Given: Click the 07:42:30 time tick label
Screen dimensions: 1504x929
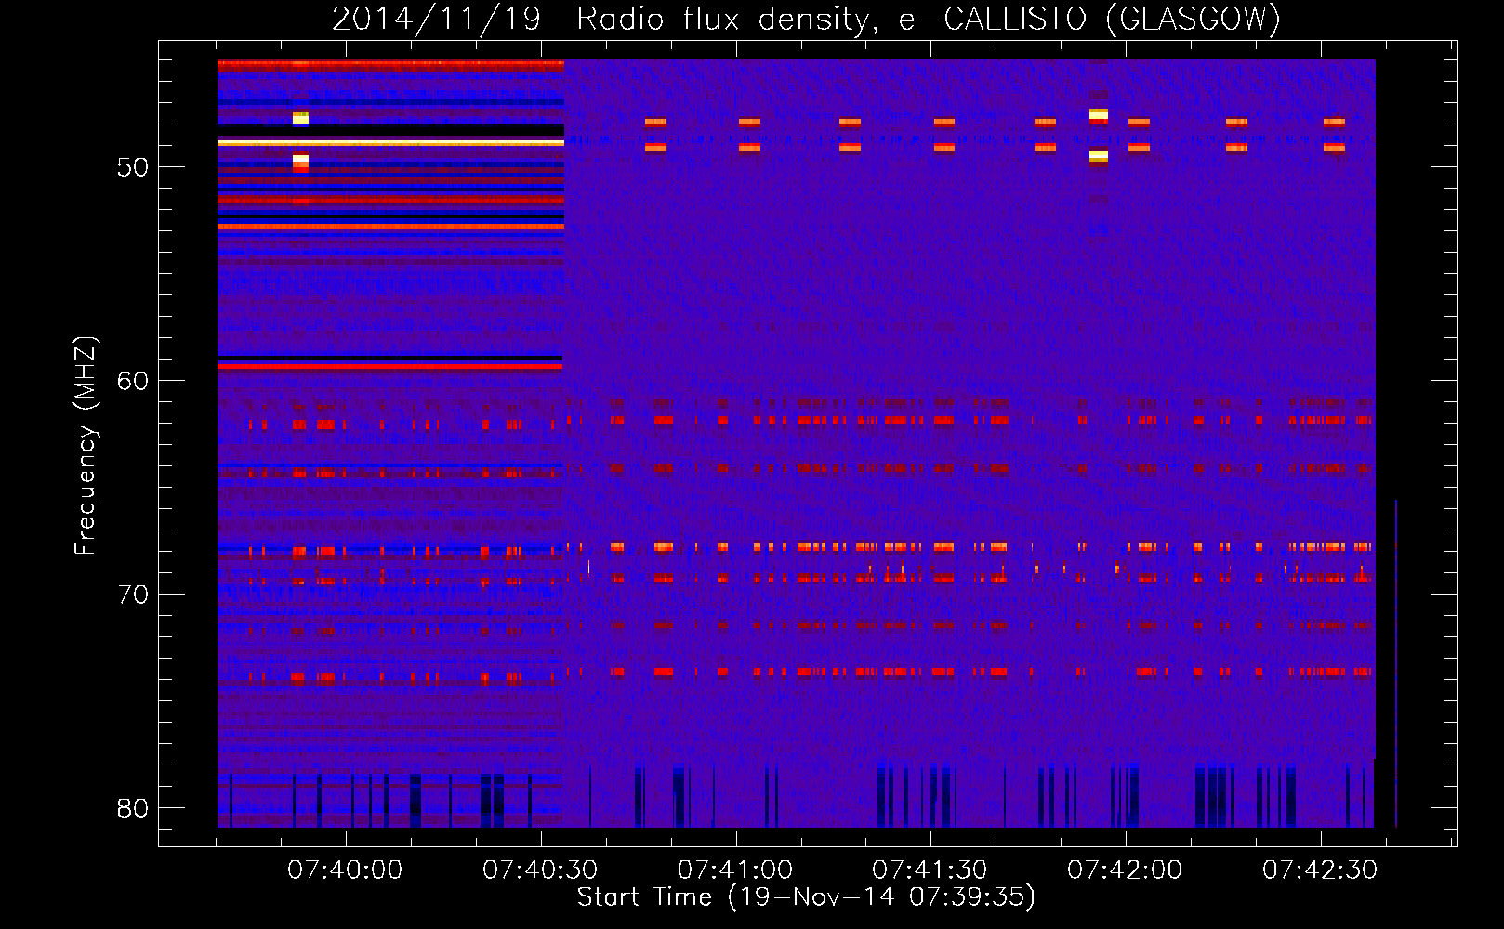Looking at the screenshot, I should pyautogui.click(x=1320, y=870).
